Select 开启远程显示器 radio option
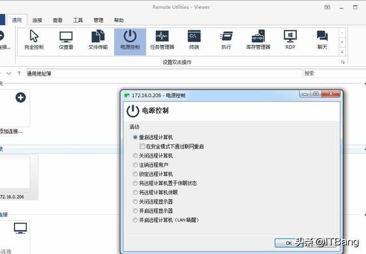The image size is (366, 254). (x=135, y=211)
